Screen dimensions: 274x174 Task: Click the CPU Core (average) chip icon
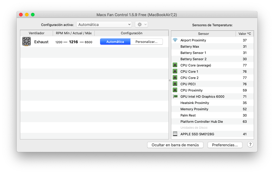pyautogui.click(x=175, y=65)
